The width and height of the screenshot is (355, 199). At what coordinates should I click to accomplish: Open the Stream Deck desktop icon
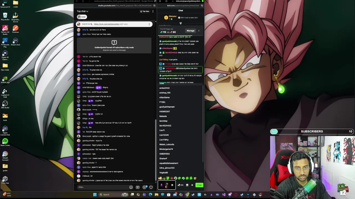[16, 41]
